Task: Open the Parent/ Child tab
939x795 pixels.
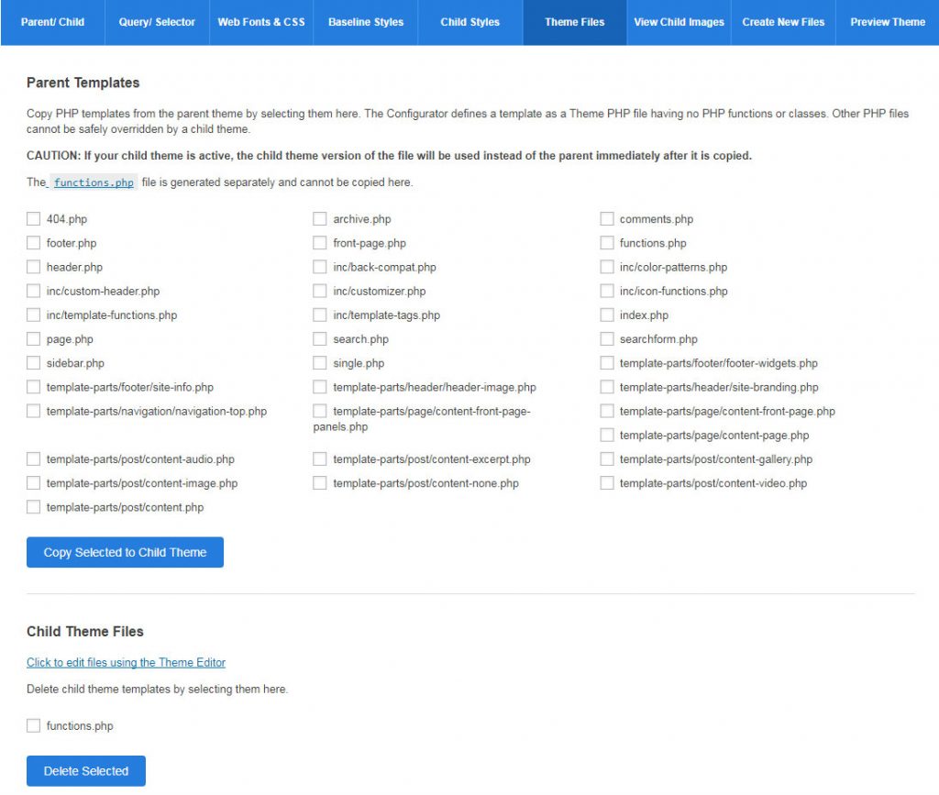Action: pyautogui.click(x=52, y=22)
